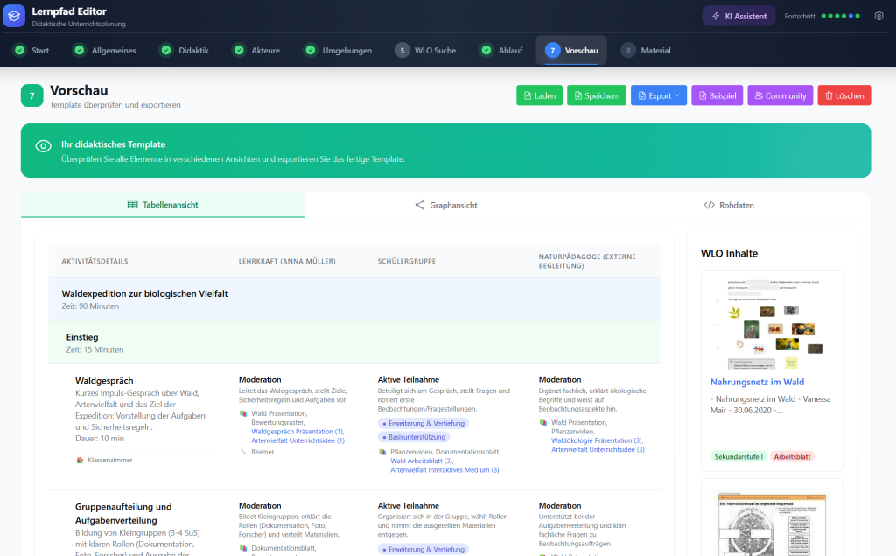Screen dimensions: 896x556
Task: Open settings via the gear icon
Action: pos(878,16)
